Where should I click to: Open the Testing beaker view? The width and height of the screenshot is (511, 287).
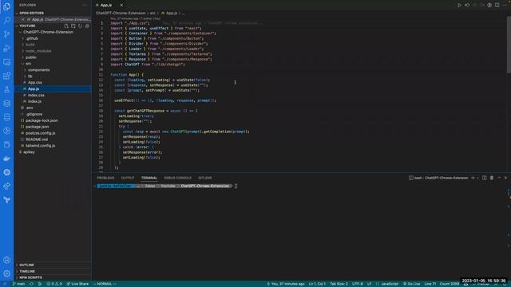pos(6,89)
